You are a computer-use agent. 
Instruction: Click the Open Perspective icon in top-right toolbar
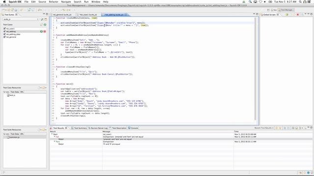[268, 10]
